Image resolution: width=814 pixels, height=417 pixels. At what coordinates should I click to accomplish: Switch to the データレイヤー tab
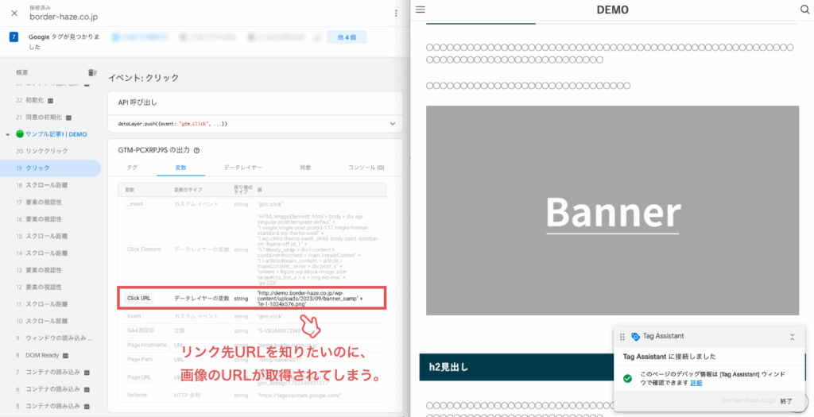[243, 168]
